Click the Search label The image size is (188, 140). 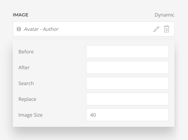tap(26, 83)
